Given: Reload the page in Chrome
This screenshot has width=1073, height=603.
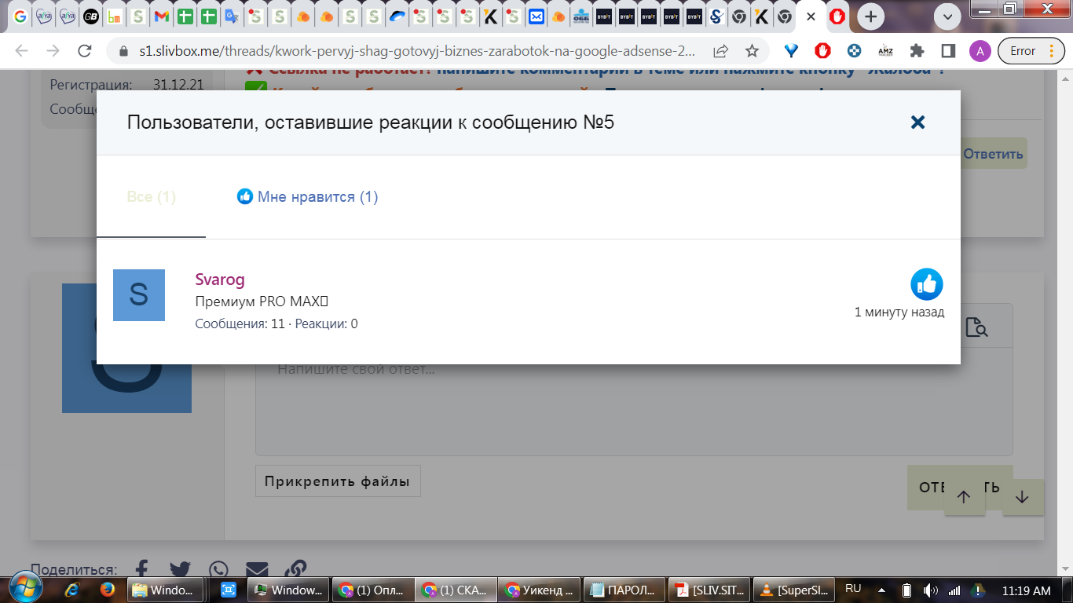Looking at the screenshot, I should [x=85, y=51].
